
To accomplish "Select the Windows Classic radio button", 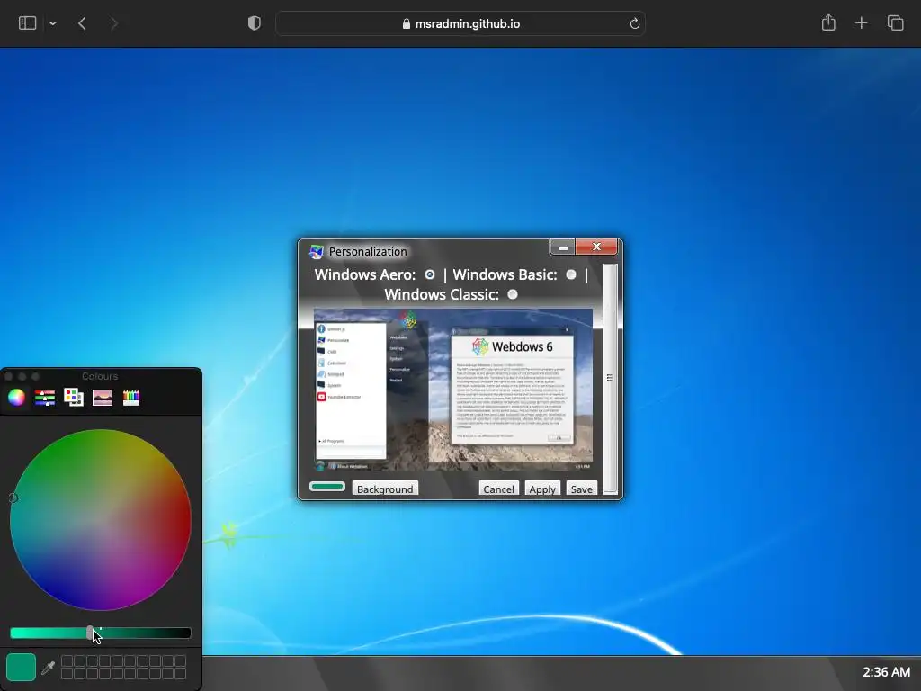I will tap(513, 294).
